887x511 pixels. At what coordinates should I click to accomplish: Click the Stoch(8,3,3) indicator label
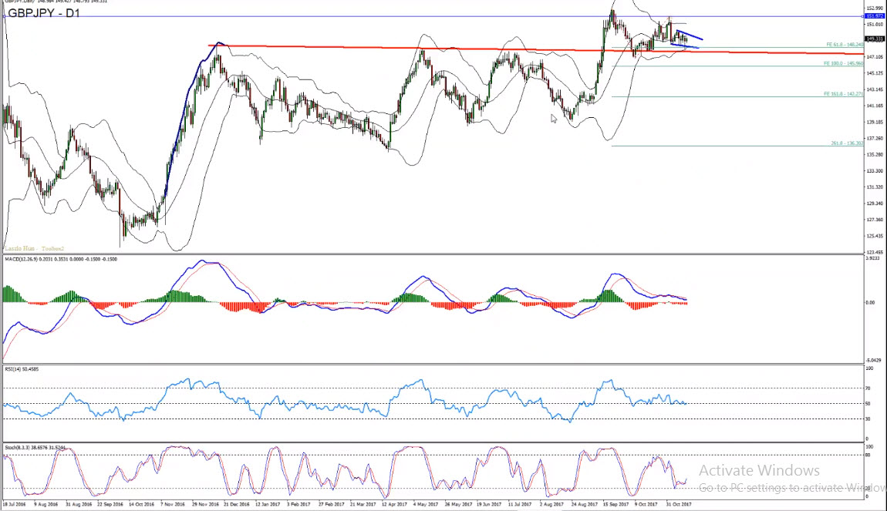35,448
